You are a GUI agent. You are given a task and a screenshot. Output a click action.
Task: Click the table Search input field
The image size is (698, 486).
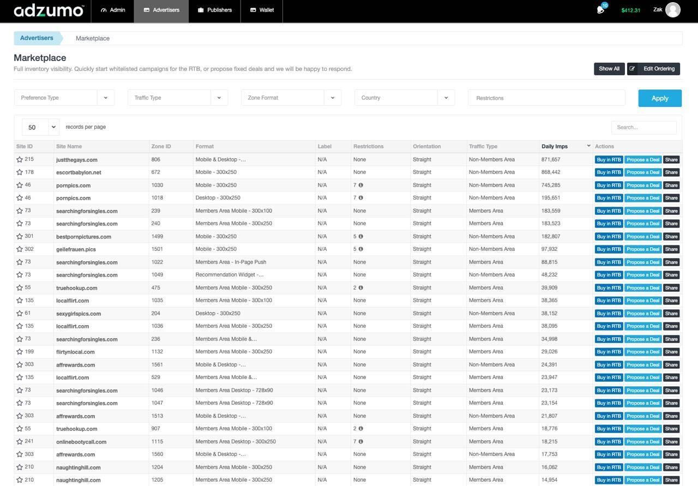click(643, 128)
